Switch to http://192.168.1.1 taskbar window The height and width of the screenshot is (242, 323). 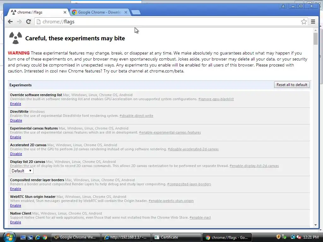(126, 237)
